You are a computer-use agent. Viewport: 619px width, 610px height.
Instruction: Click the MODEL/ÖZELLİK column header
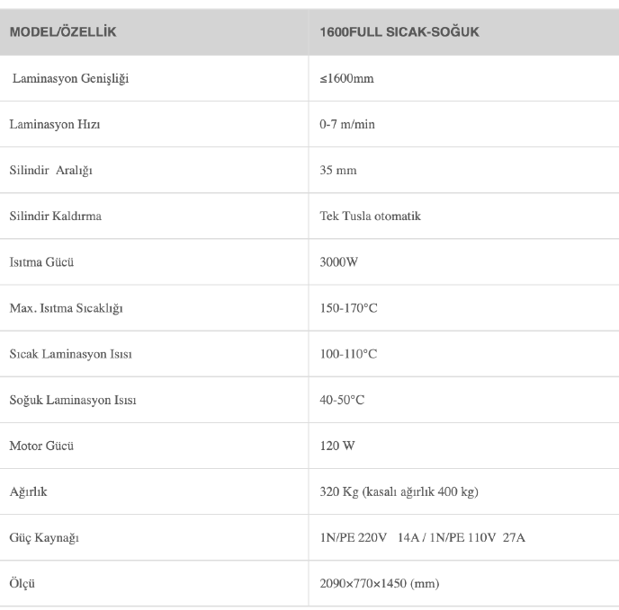(x=63, y=32)
